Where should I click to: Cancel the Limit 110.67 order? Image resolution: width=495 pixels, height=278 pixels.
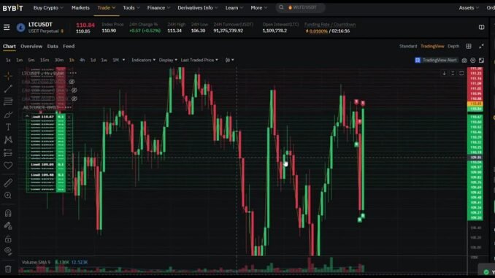tap(69, 117)
